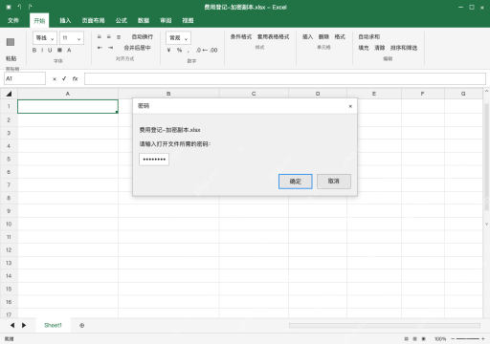The width and height of the screenshot is (490, 344).
Task: Select row 10 header
Action: pos(9,224)
